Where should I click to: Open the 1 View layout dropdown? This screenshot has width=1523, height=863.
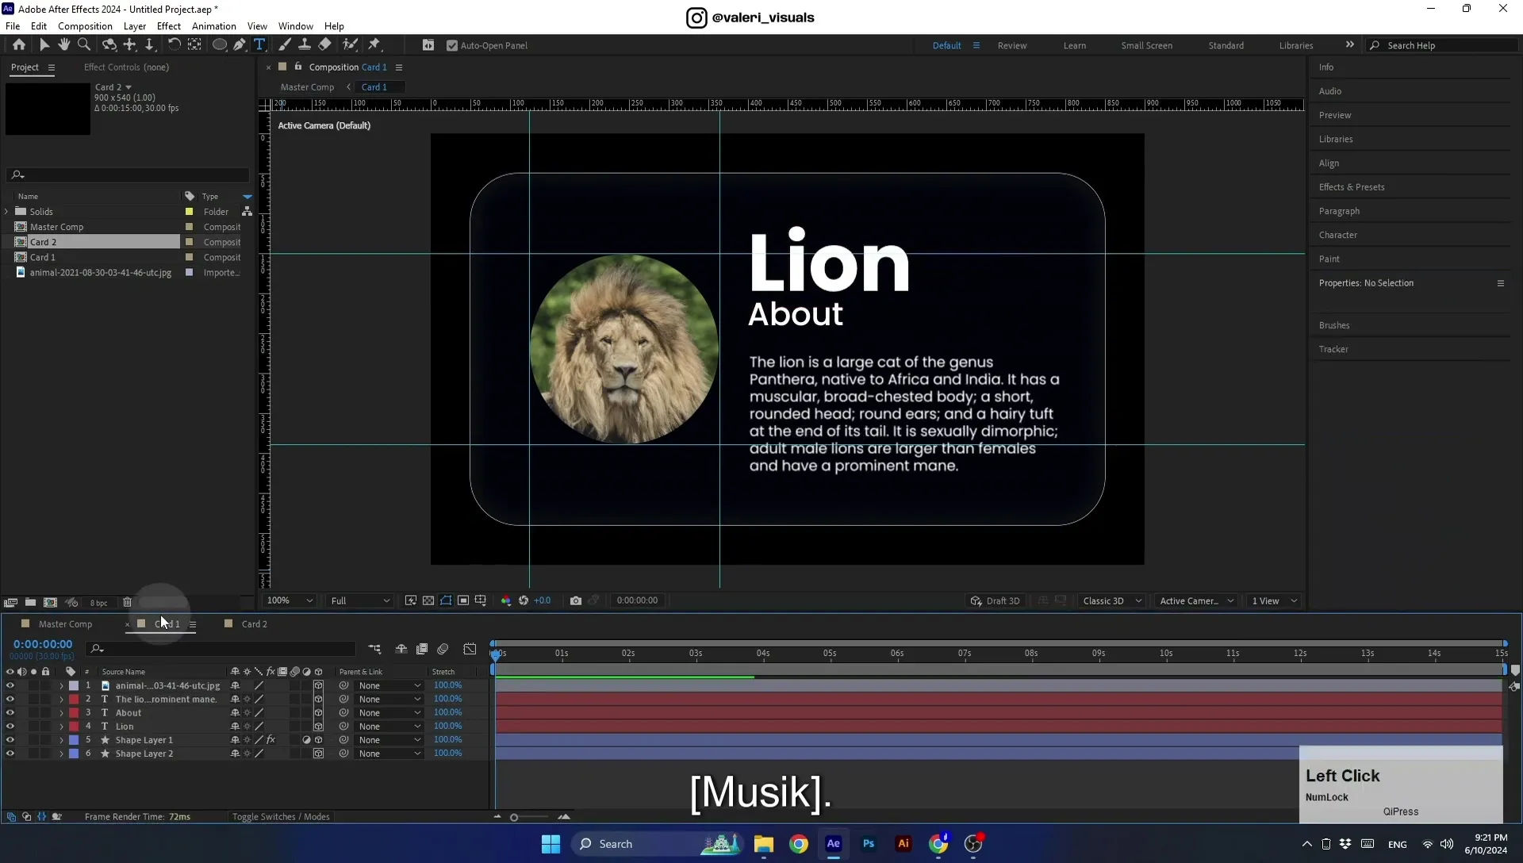(1274, 600)
